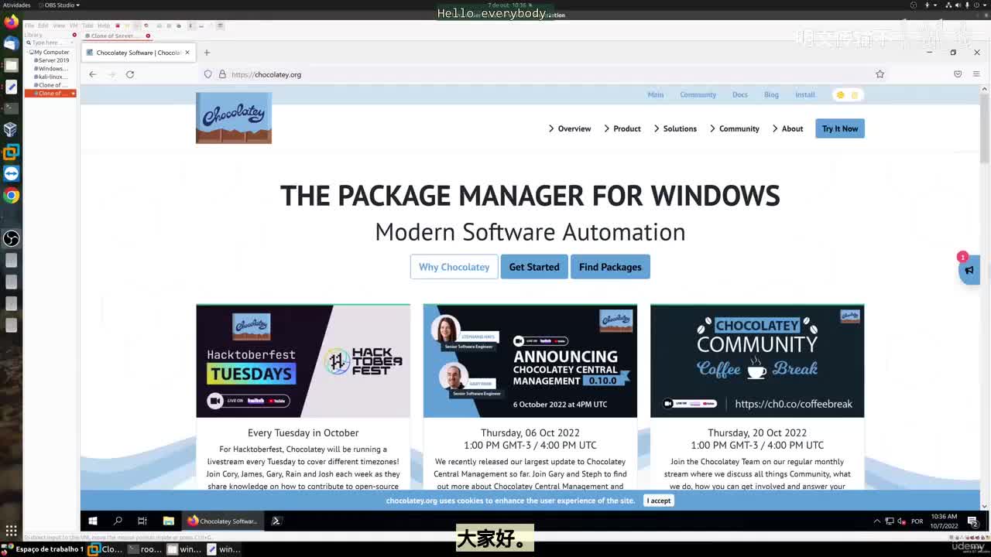
Task: Click the Why Chocolatey button
Action: pos(454,267)
